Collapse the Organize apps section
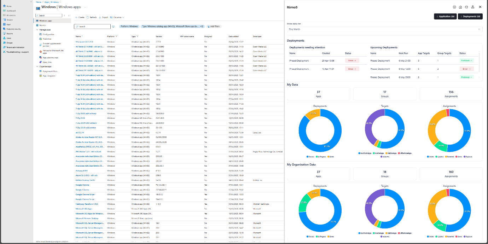 pos(37,66)
